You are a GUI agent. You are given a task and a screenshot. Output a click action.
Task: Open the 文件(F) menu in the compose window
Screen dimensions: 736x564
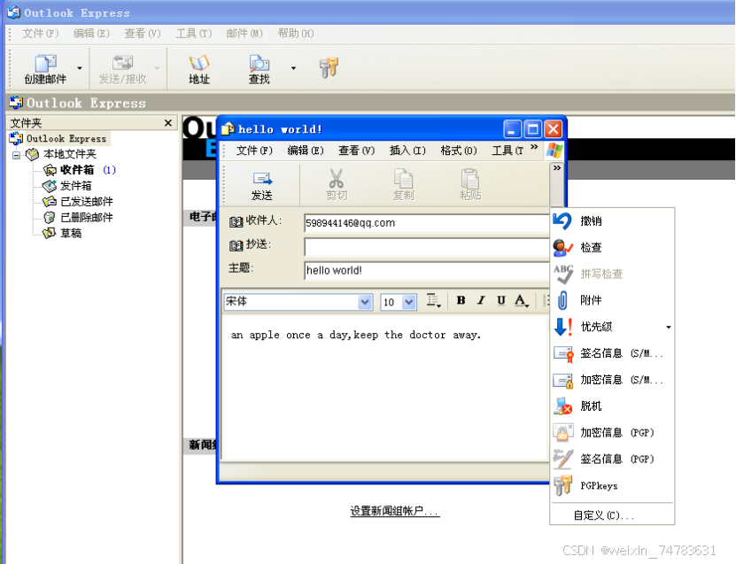[x=254, y=151]
